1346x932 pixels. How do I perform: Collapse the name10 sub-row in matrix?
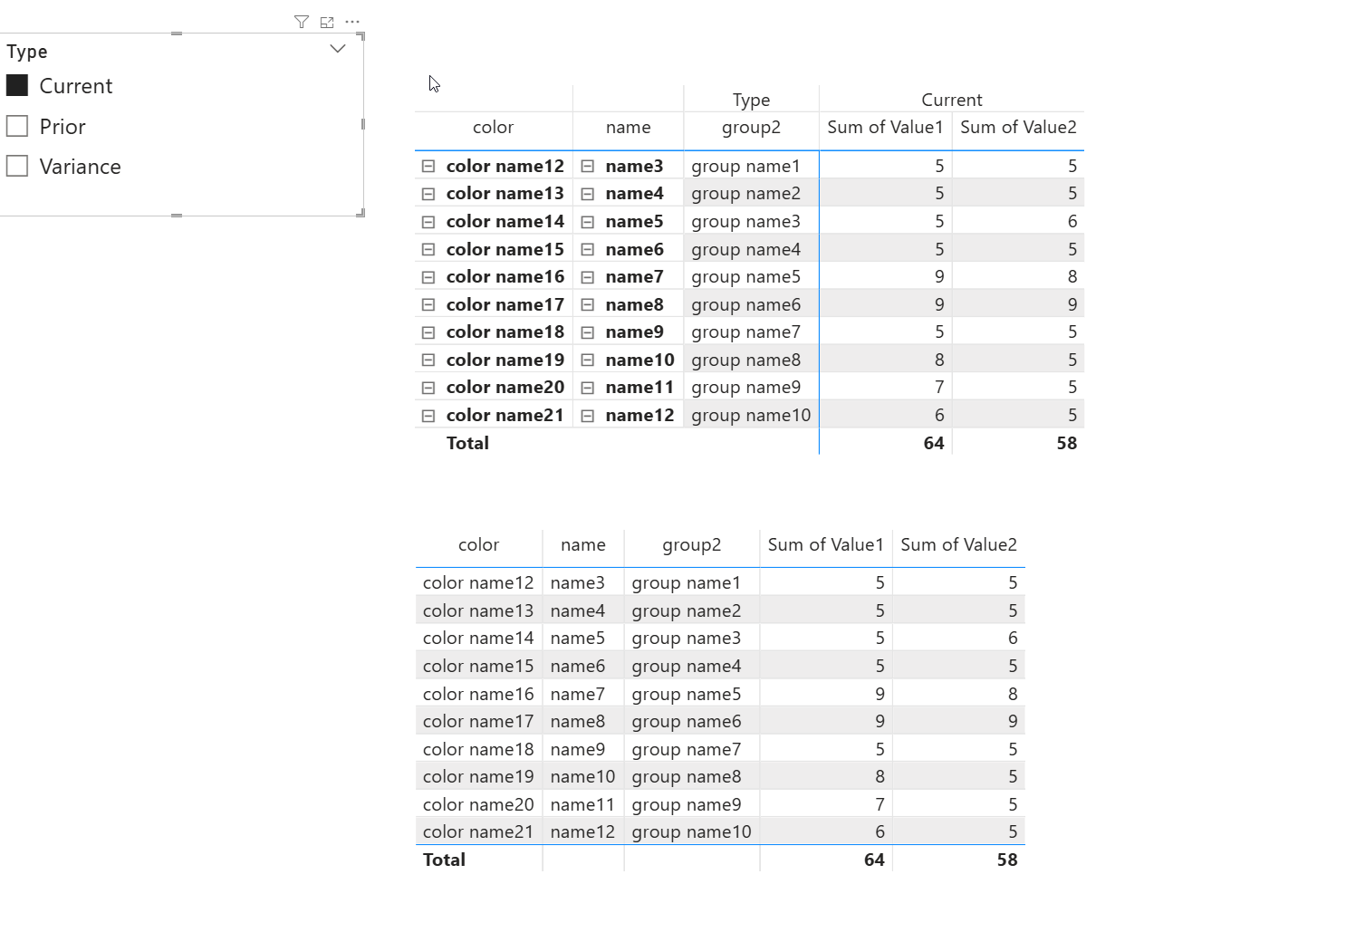point(588,360)
